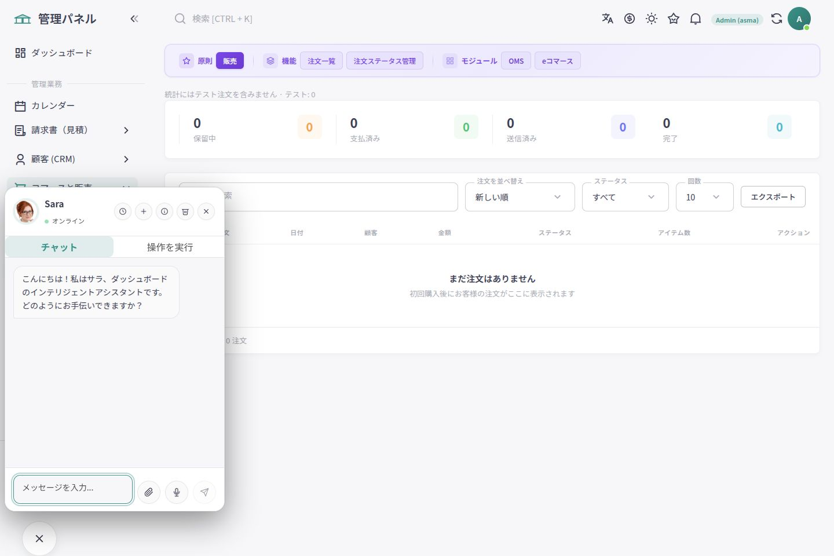This screenshot has width=834, height=556.
Task: Open カレンダー in the sidebar
Action: 72,105
